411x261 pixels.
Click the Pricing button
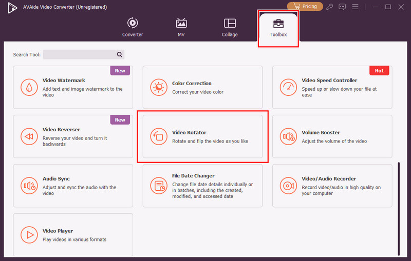pos(305,6)
